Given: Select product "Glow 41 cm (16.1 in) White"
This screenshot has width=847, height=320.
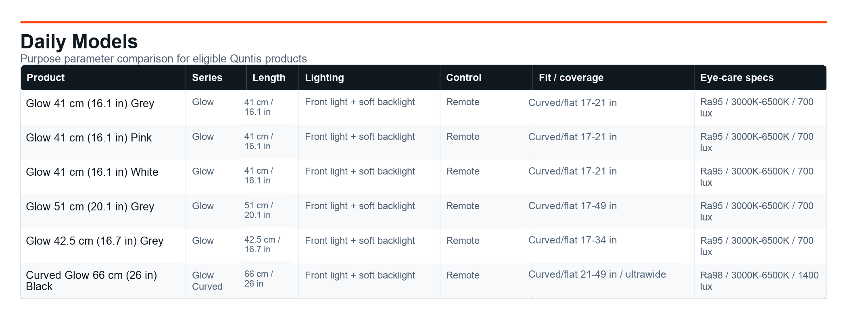Looking at the screenshot, I should point(92,172).
